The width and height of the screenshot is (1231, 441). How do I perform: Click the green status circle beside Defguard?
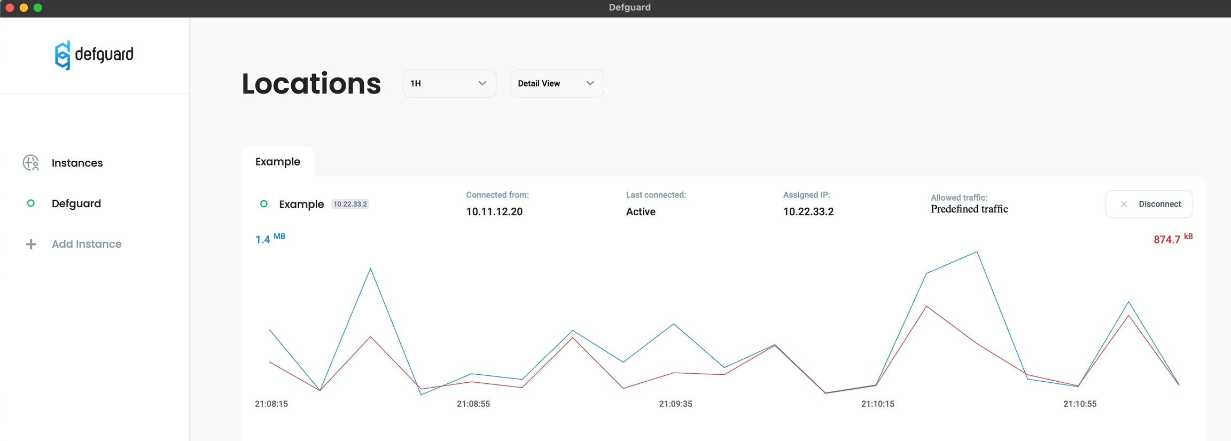click(31, 203)
